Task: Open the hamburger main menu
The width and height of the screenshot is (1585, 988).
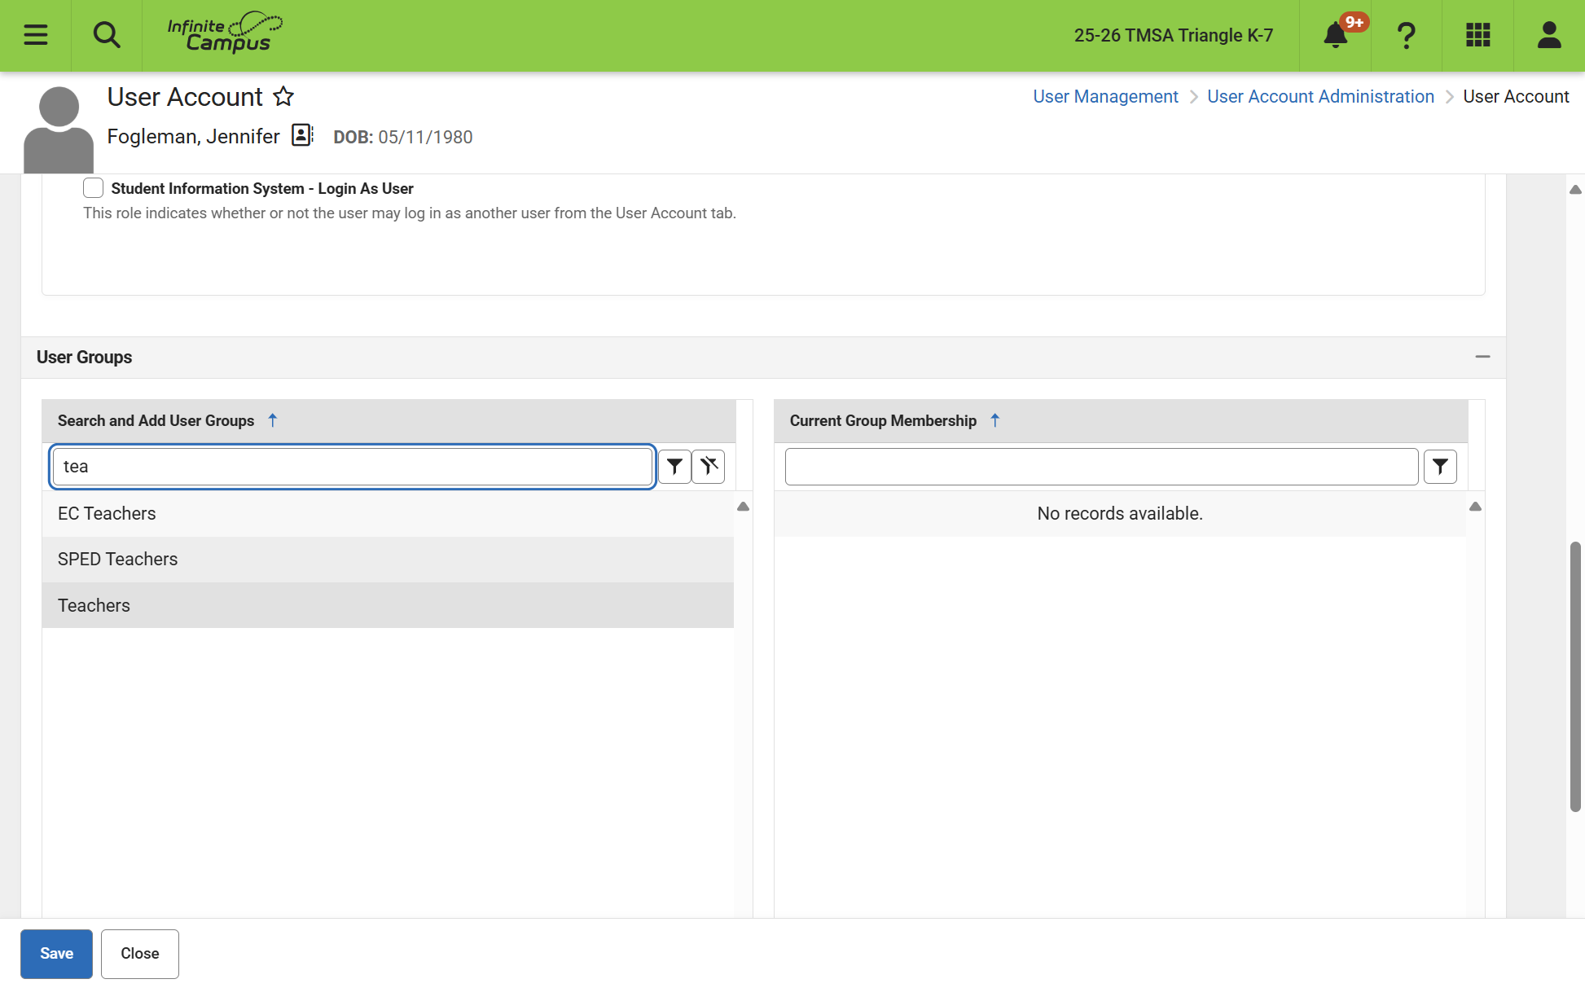Action: pos(36,35)
